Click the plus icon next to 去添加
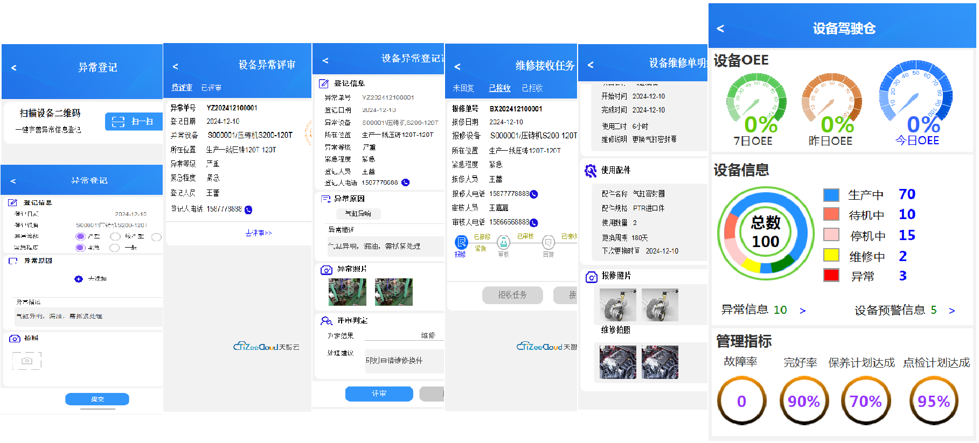The image size is (979, 443). pyautogui.click(x=79, y=279)
